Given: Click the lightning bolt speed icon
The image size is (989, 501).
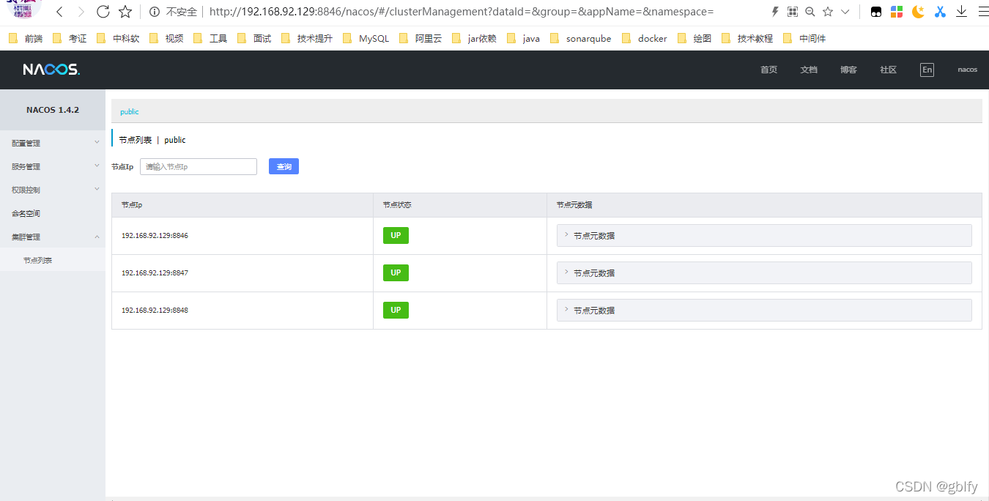Looking at the screenshot, I should (775, 12).
